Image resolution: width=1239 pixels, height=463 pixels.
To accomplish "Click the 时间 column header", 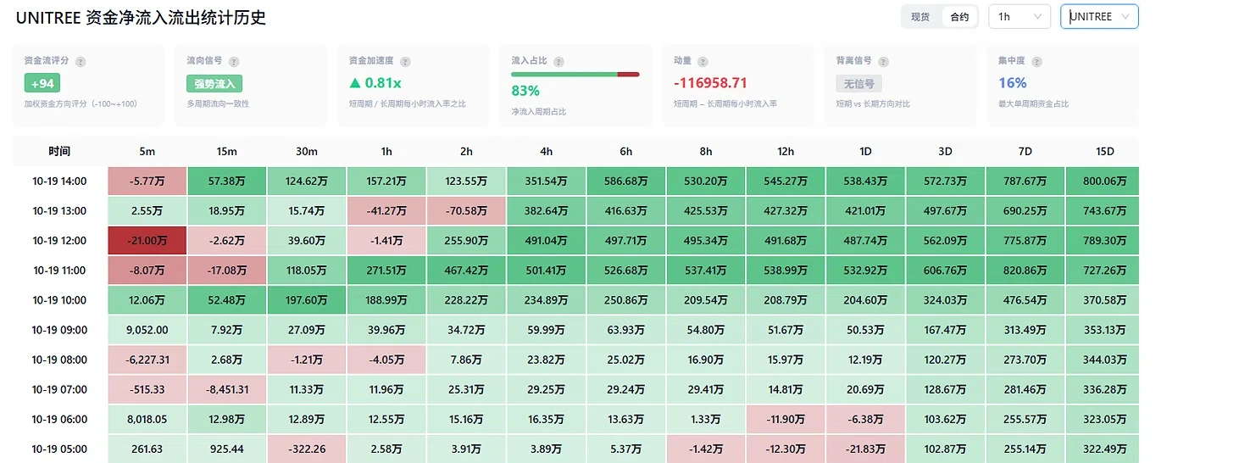I will tap(59, 152).
